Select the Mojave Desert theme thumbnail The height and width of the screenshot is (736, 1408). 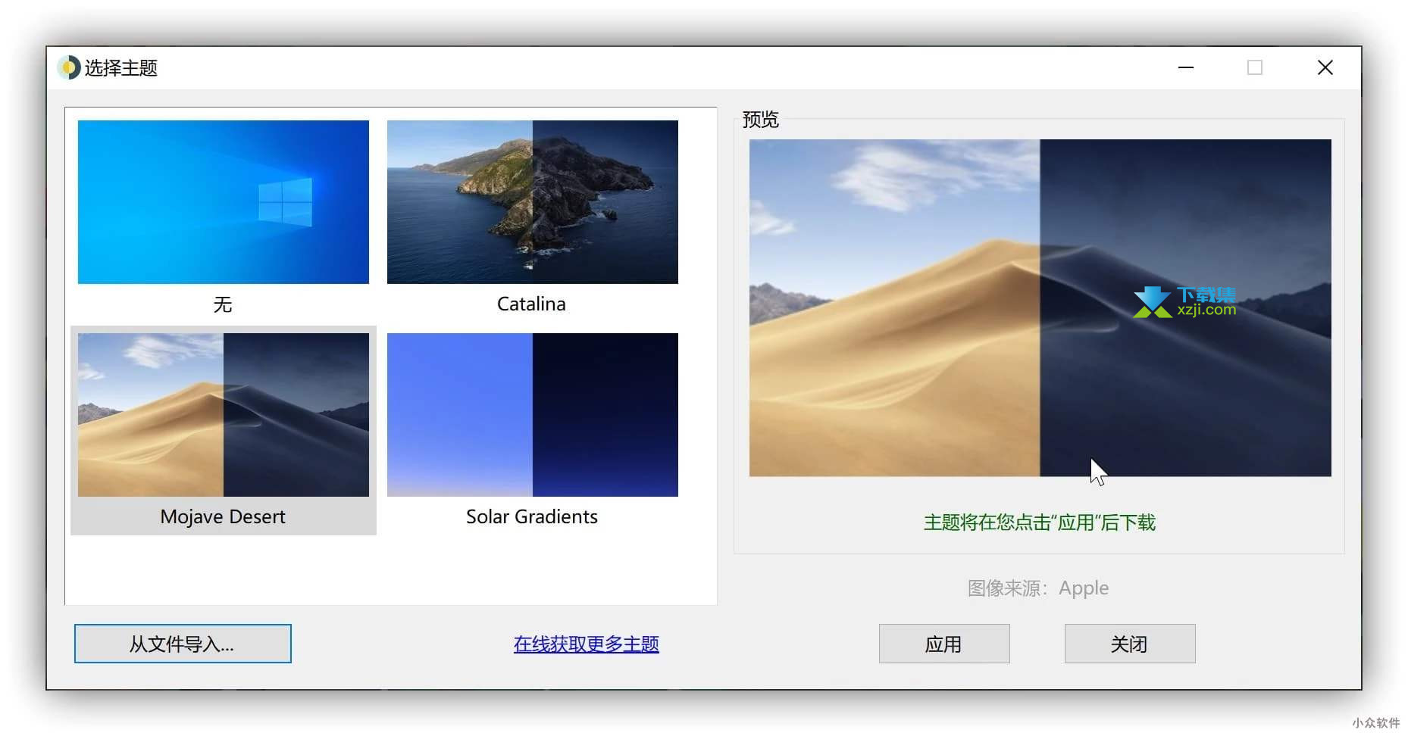coord(223,415)
